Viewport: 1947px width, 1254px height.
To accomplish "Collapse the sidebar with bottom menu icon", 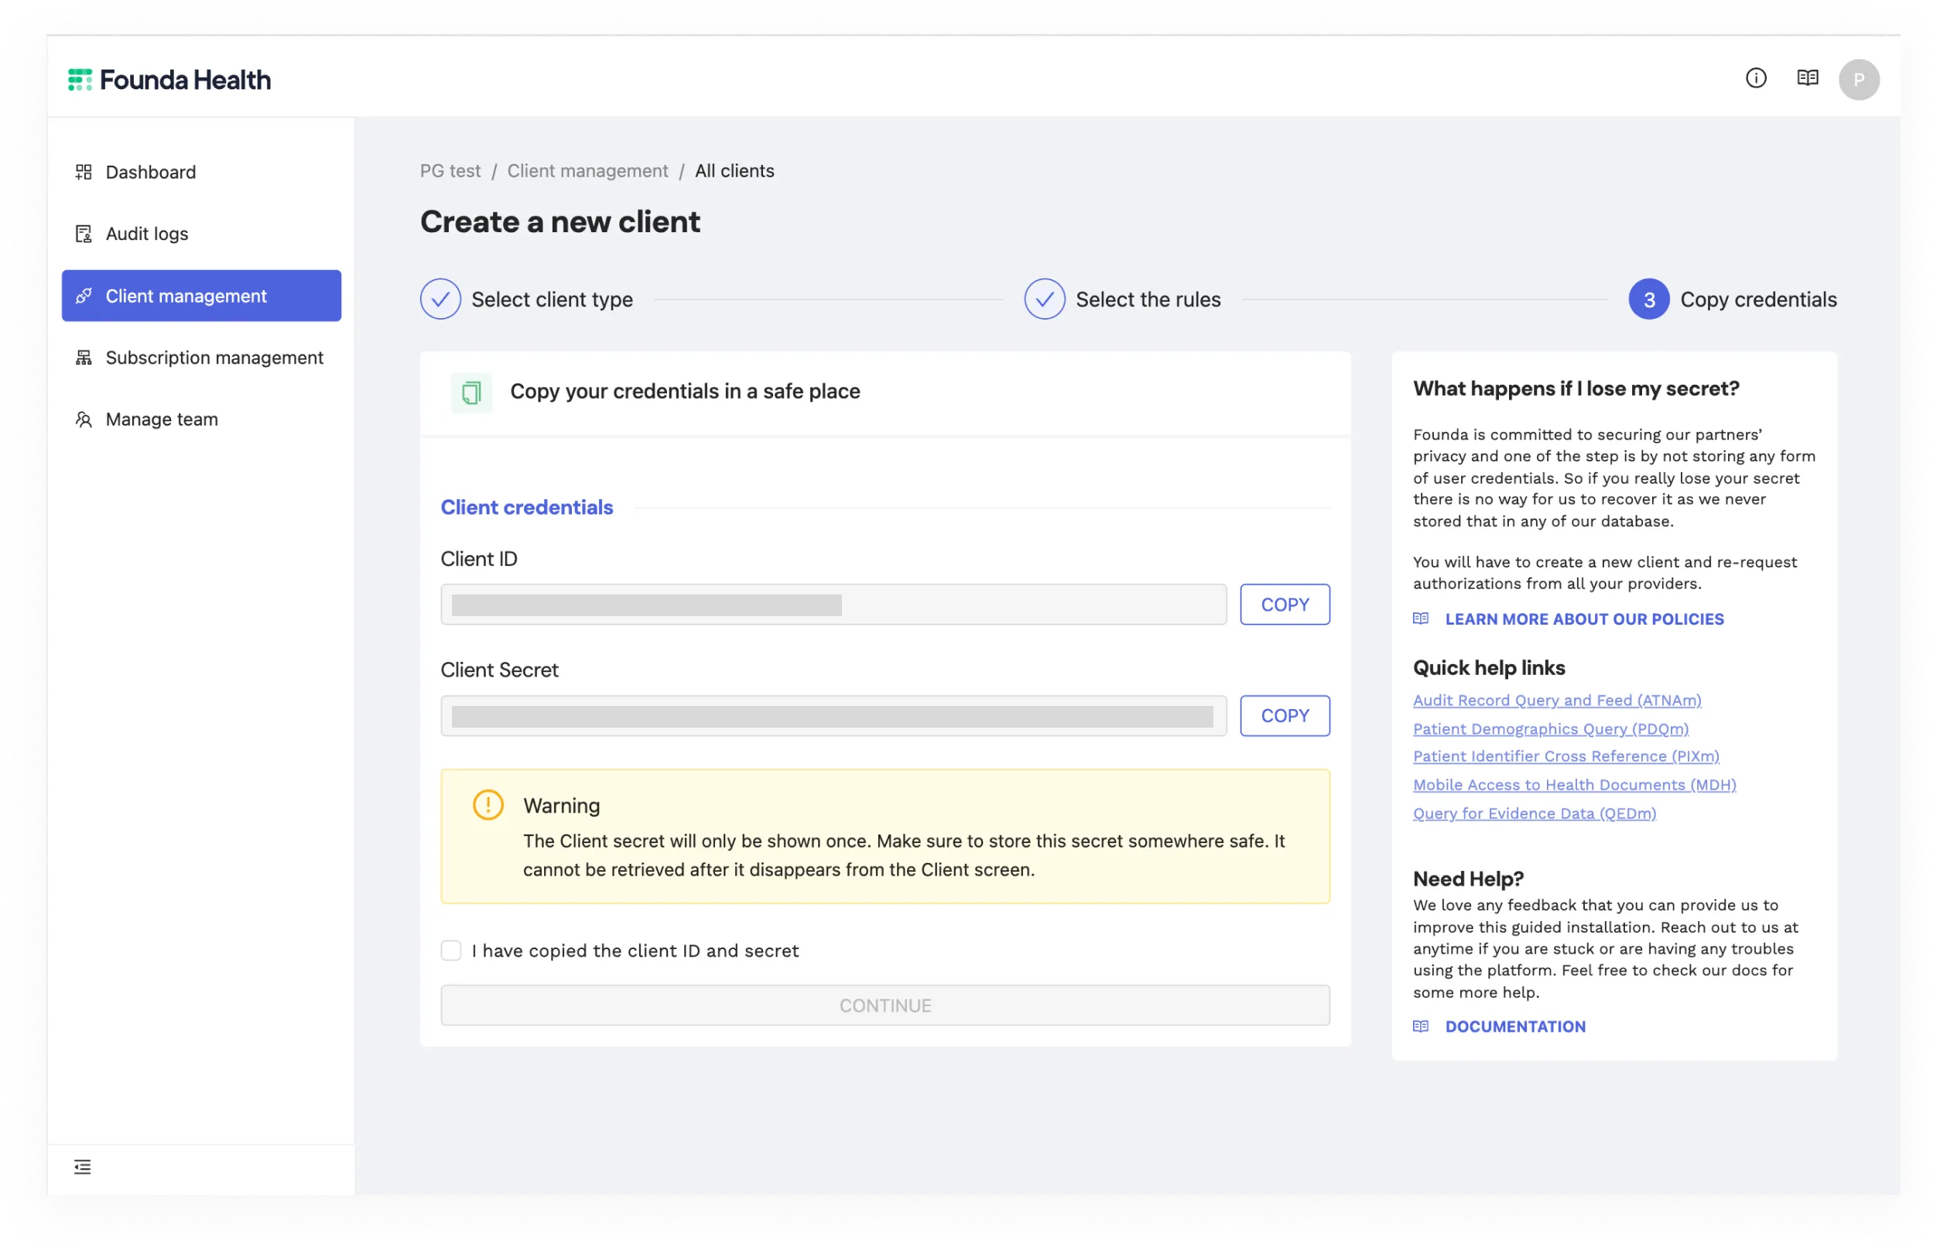I will [82, 1167].
